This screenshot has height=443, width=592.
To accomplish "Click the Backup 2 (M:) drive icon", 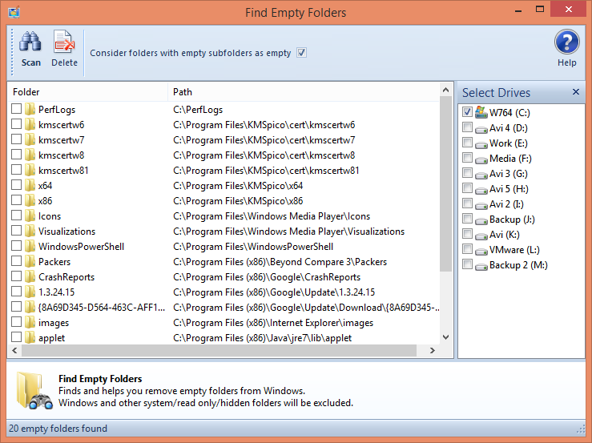I will pyautogui.click(x=481, y=267).
